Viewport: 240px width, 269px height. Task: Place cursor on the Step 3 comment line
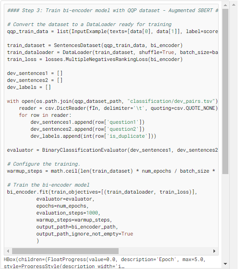point(113,10)
